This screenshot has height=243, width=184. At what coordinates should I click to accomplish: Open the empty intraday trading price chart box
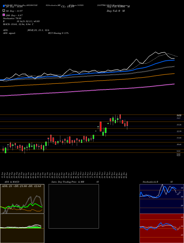pos(74,206)
